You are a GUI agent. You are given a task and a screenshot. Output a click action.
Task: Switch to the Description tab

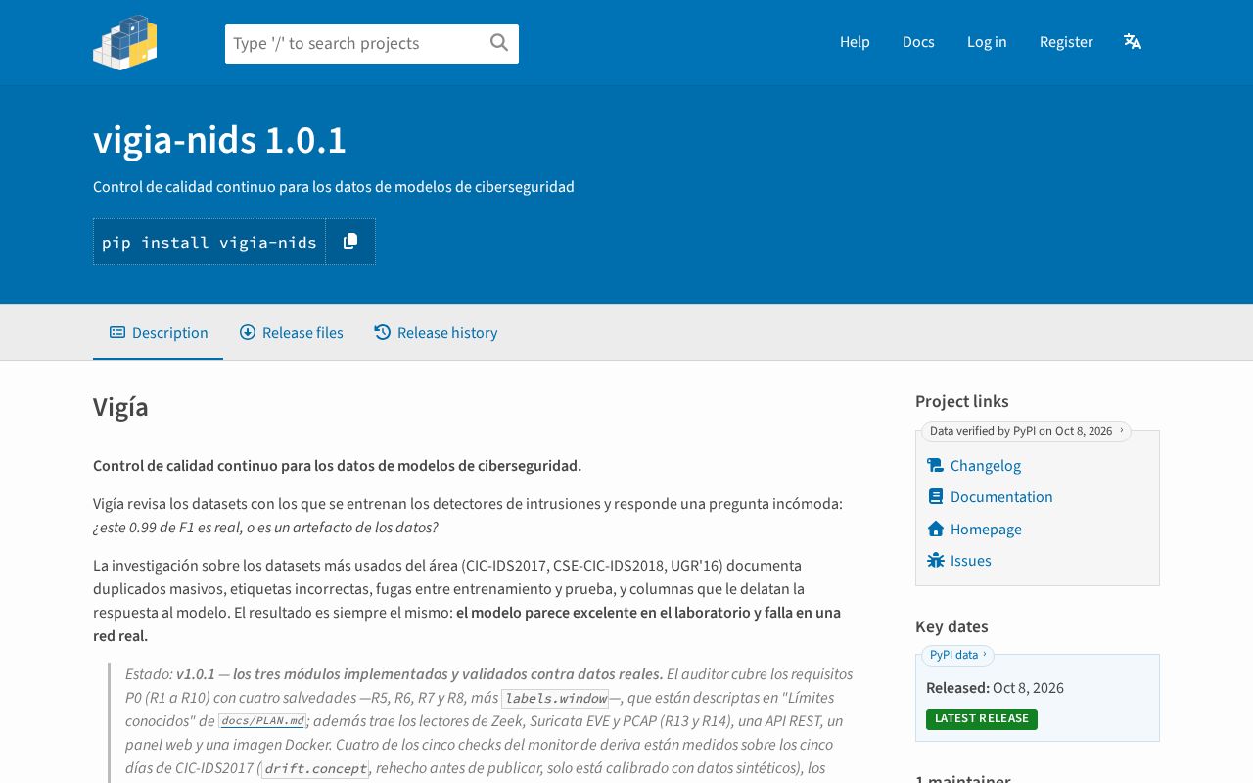pos(159,333)
